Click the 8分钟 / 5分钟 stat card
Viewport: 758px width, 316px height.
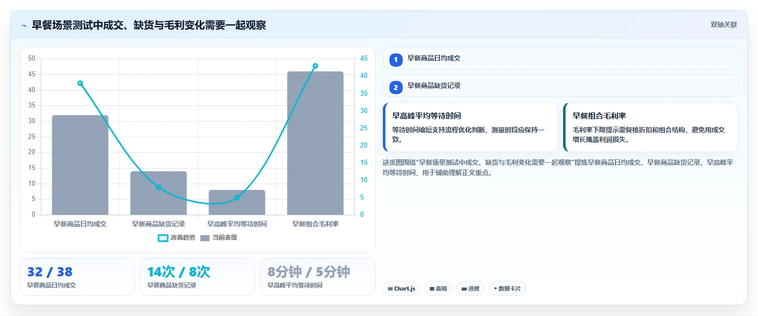point(318,277)
